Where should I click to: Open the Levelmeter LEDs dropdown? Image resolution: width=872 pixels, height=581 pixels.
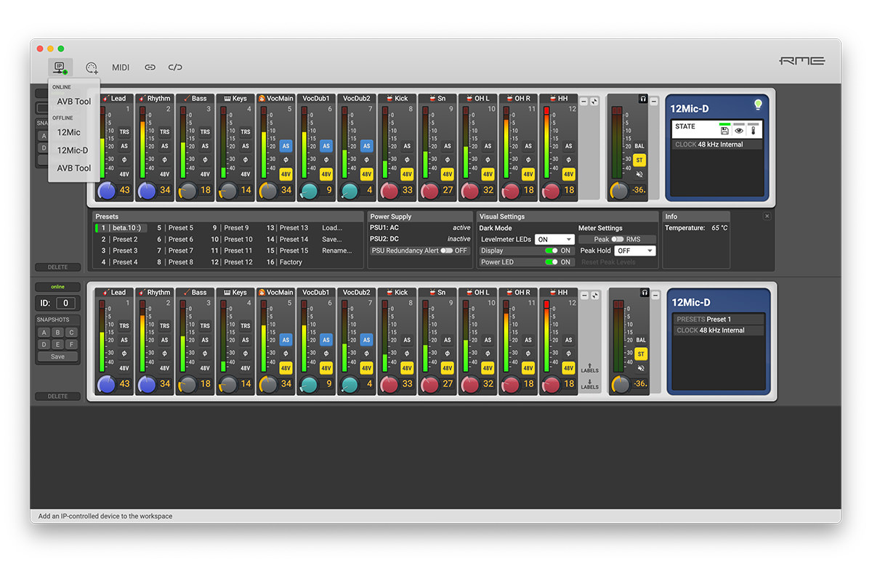point(554,238)
